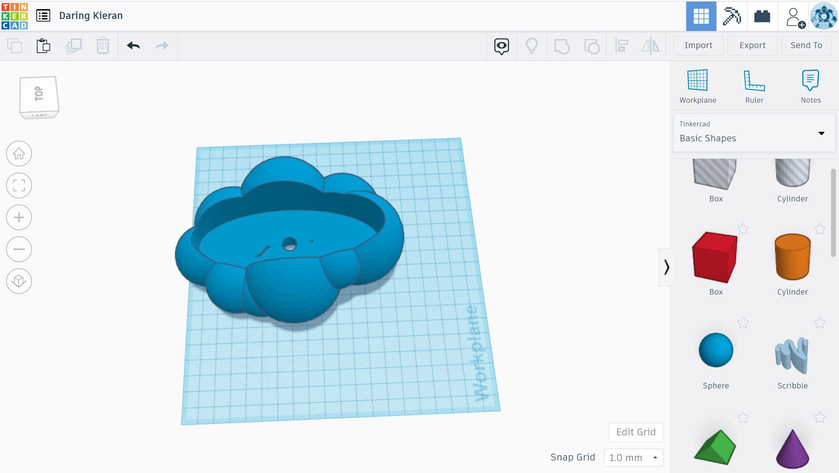The image size is (839, 473).
Task: Open the Bricks mode icon
Action: 762,16
